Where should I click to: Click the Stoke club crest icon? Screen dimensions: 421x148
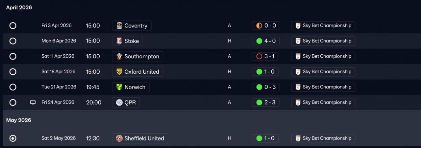[x=119, y=41]
